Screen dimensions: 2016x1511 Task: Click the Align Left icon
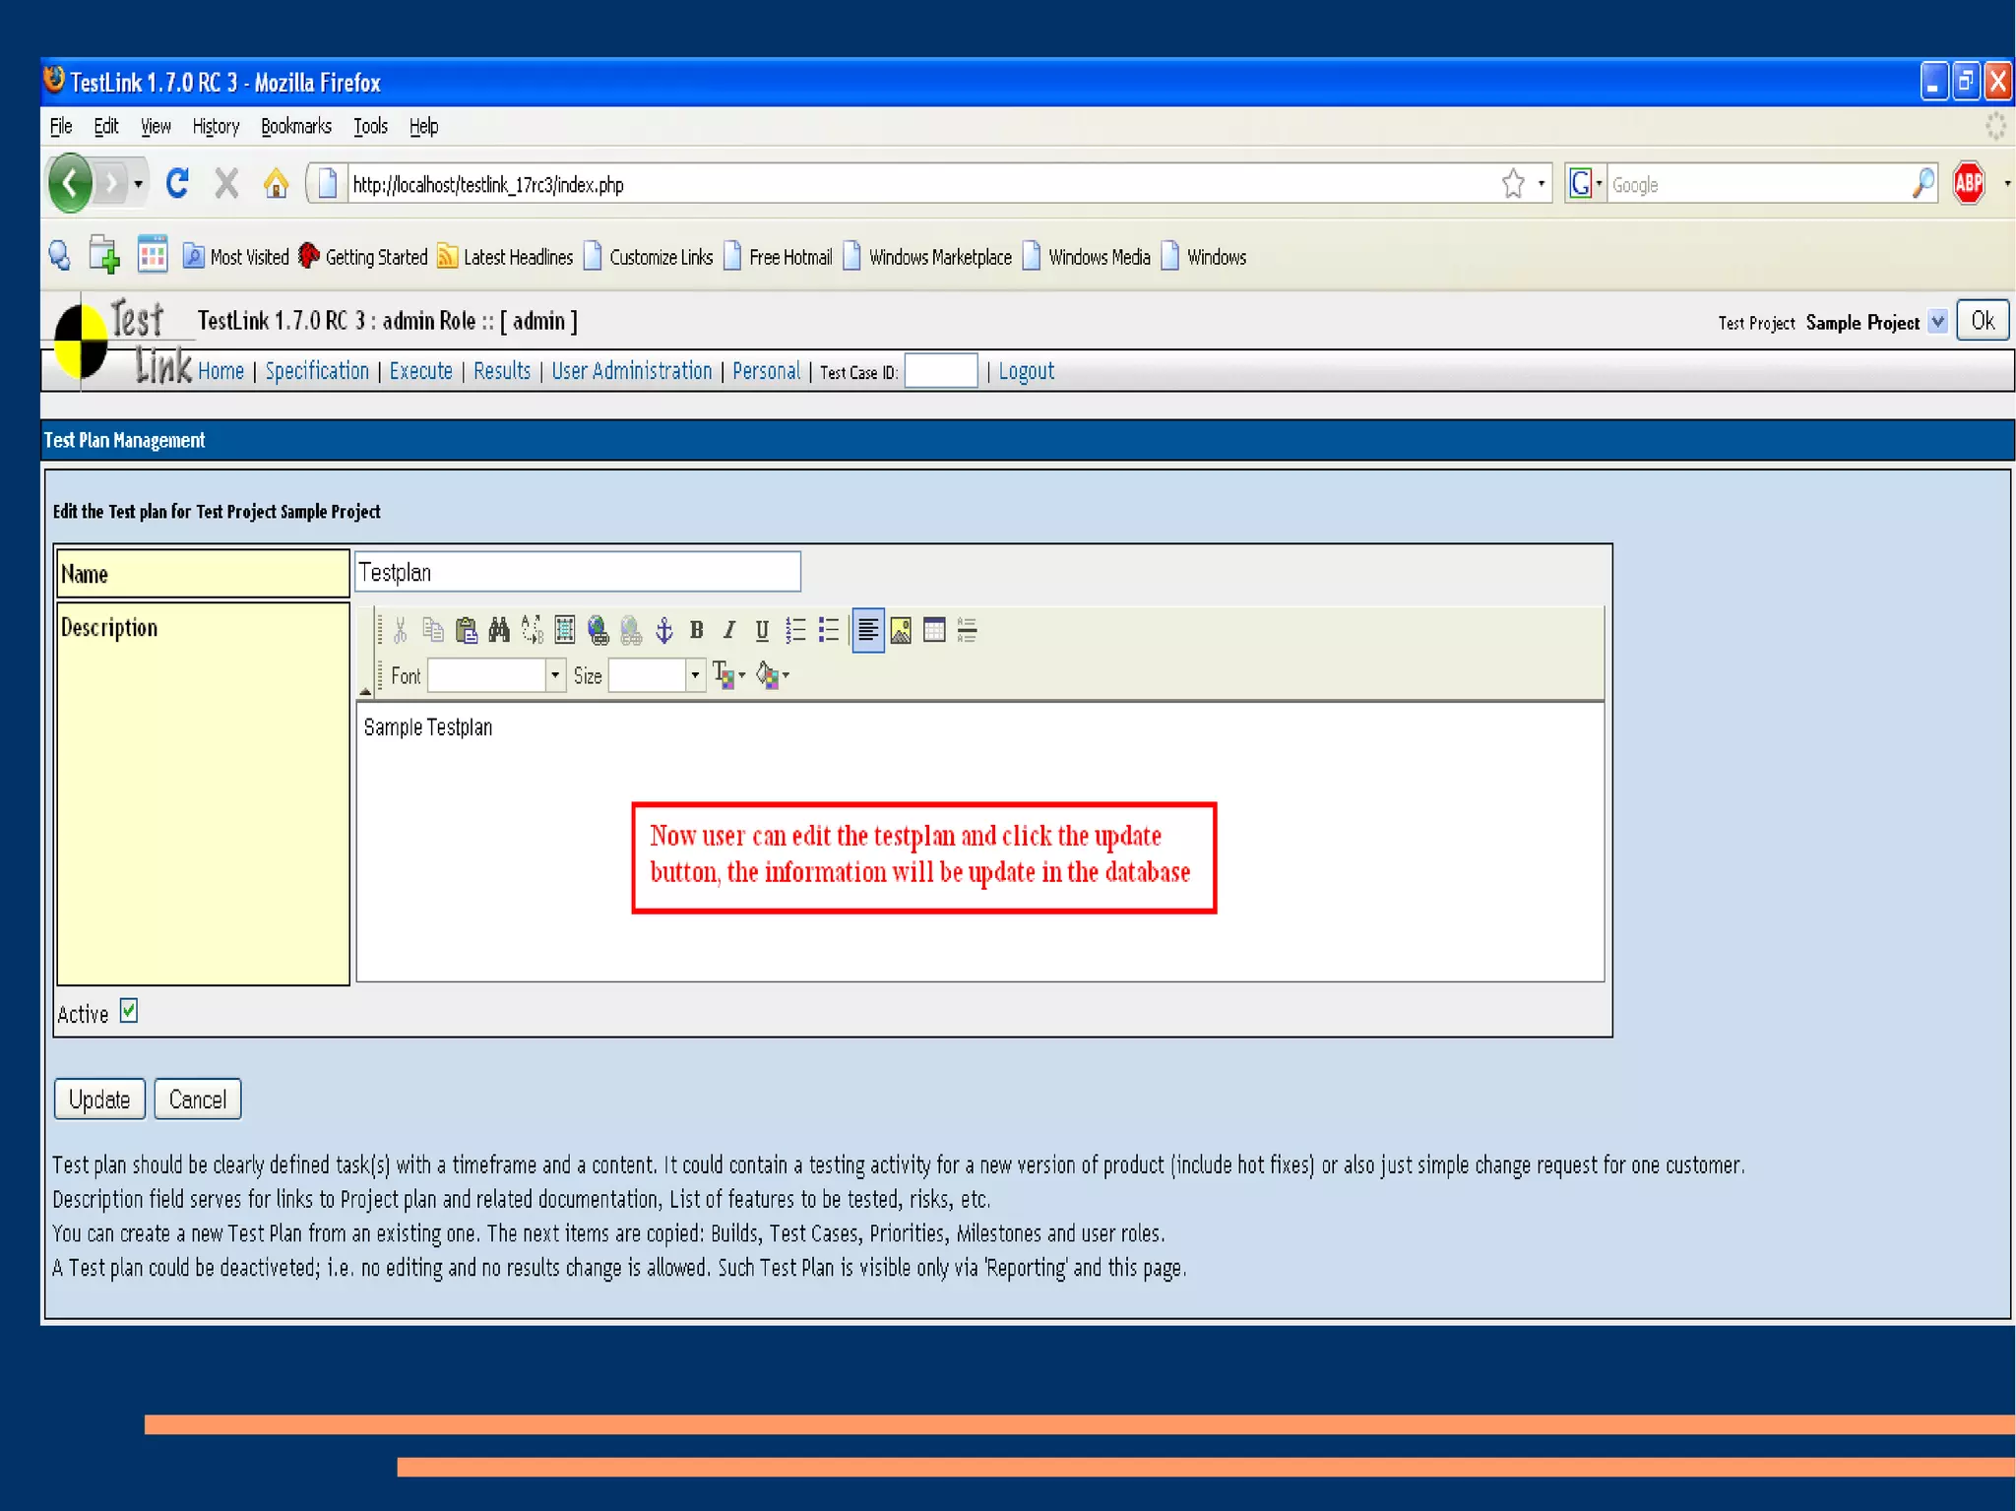pos(867,630)
